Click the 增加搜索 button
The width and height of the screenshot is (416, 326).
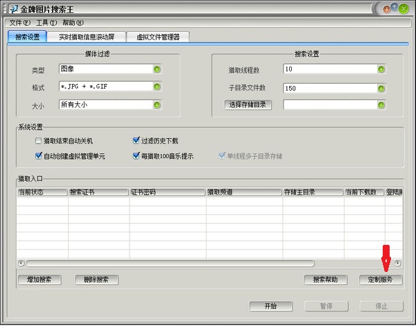point(40,280)
